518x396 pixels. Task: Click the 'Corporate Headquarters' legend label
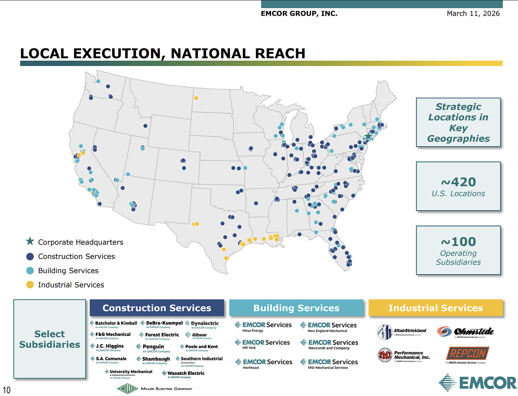tap(81, 242)
